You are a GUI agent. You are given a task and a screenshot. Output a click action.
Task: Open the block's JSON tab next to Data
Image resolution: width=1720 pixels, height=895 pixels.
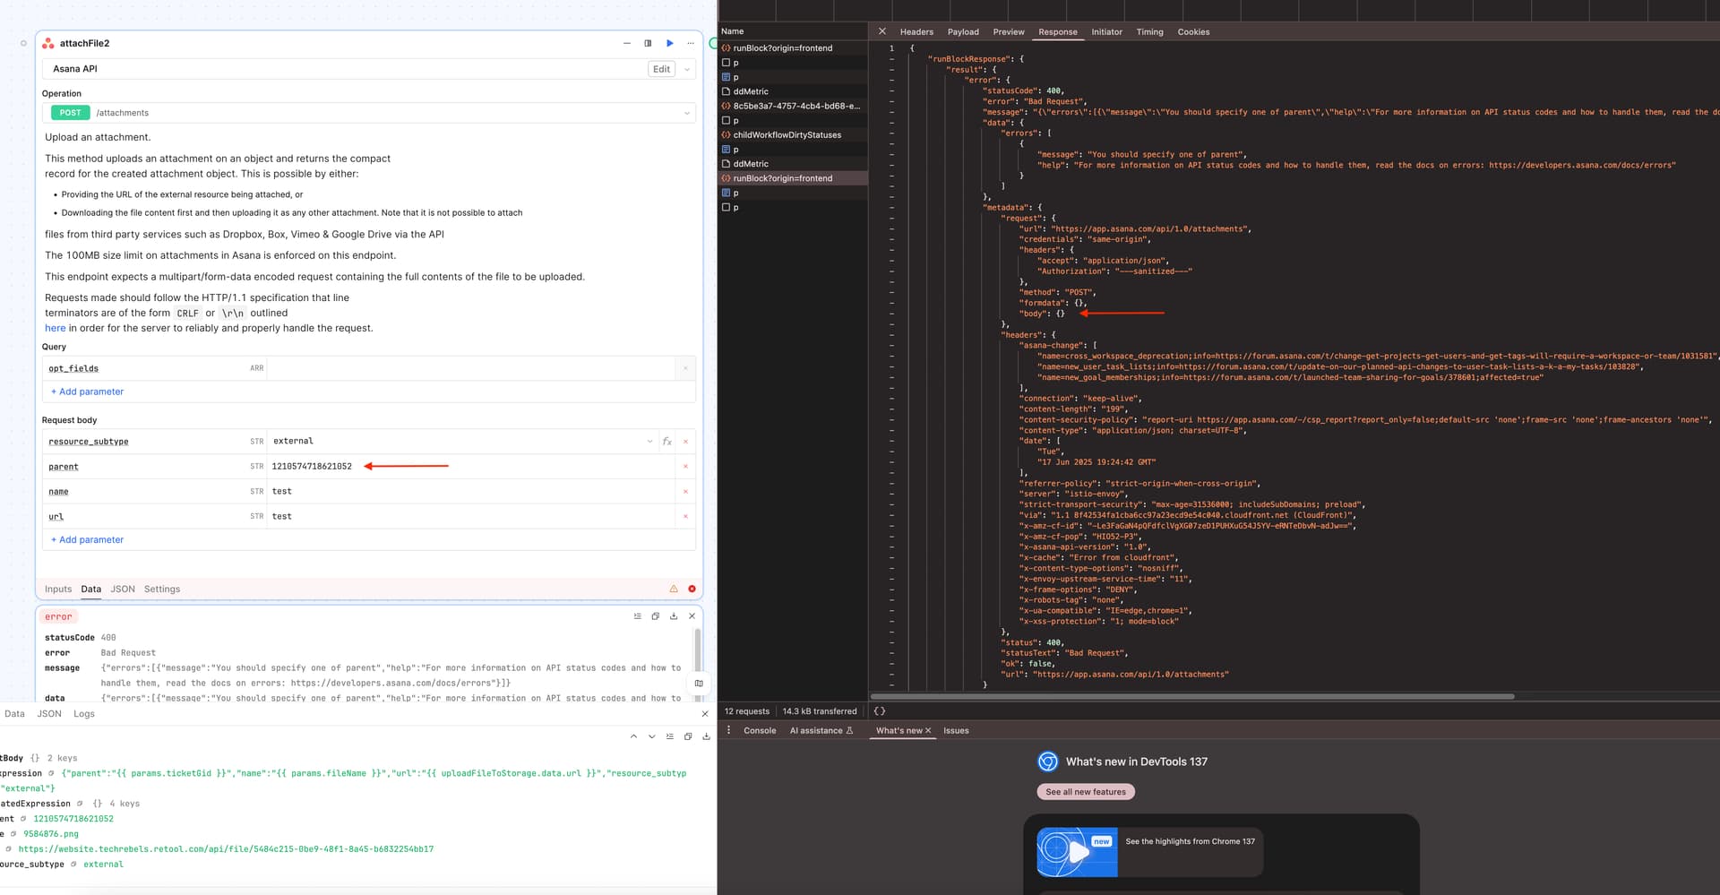[x=123, y=589]
